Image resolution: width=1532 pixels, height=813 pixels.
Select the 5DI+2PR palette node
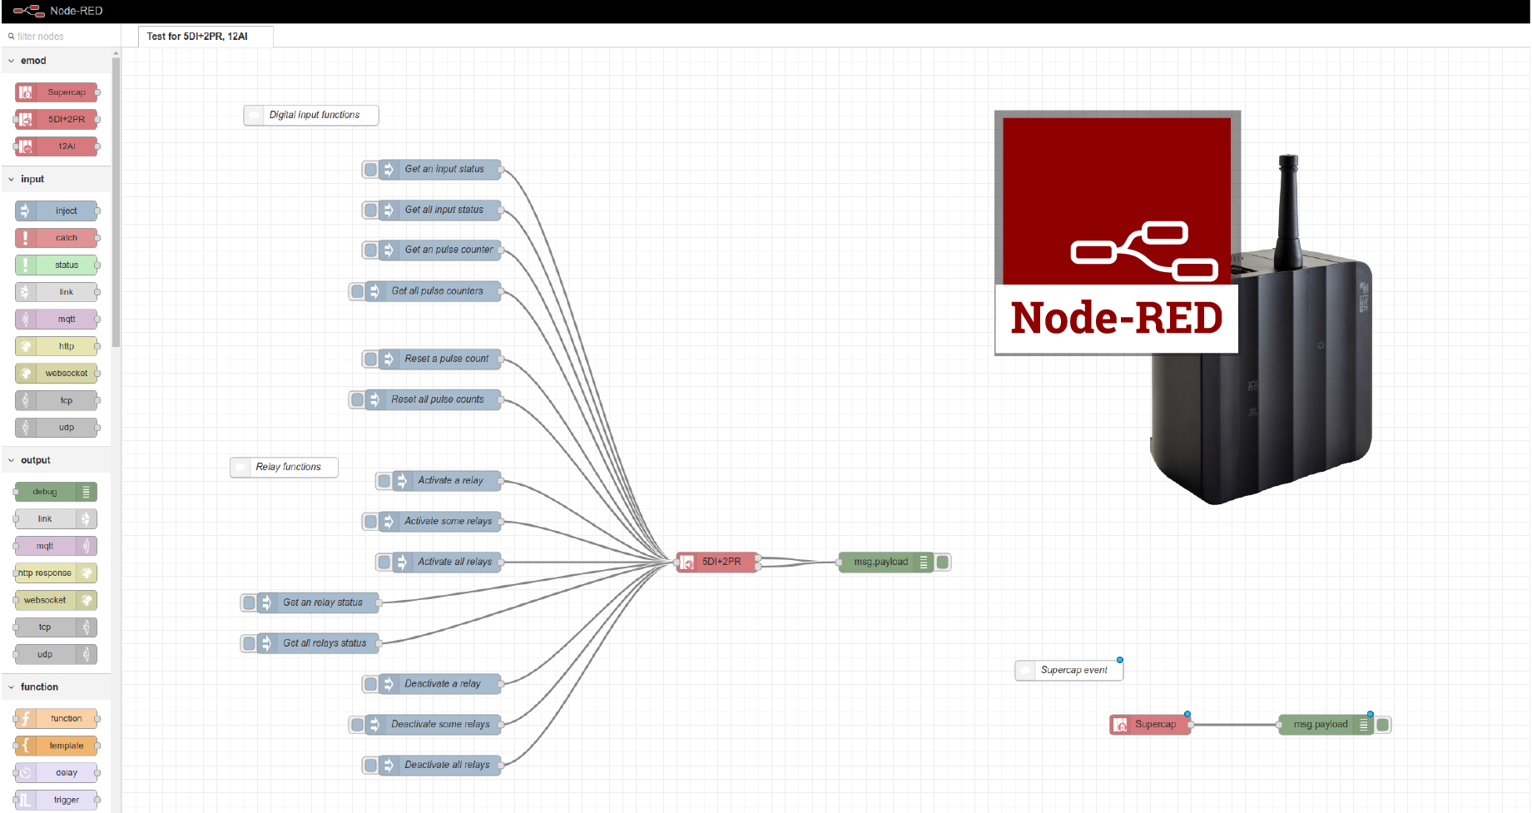[x=57, y=119]
